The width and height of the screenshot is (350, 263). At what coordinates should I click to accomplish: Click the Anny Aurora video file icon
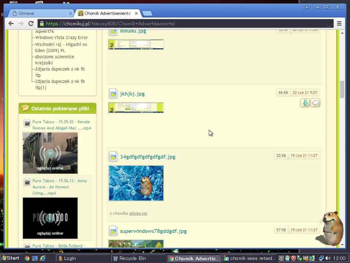click(x=27, y=182)
